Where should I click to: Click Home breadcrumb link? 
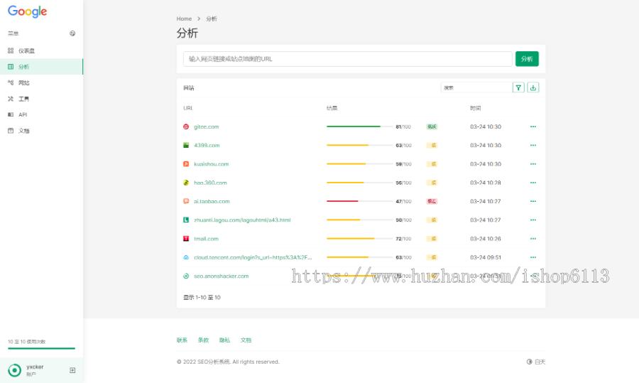184,18
